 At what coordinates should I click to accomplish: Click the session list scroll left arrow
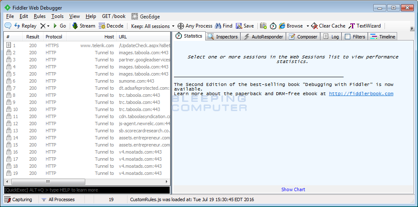click(x=7, y=182)
